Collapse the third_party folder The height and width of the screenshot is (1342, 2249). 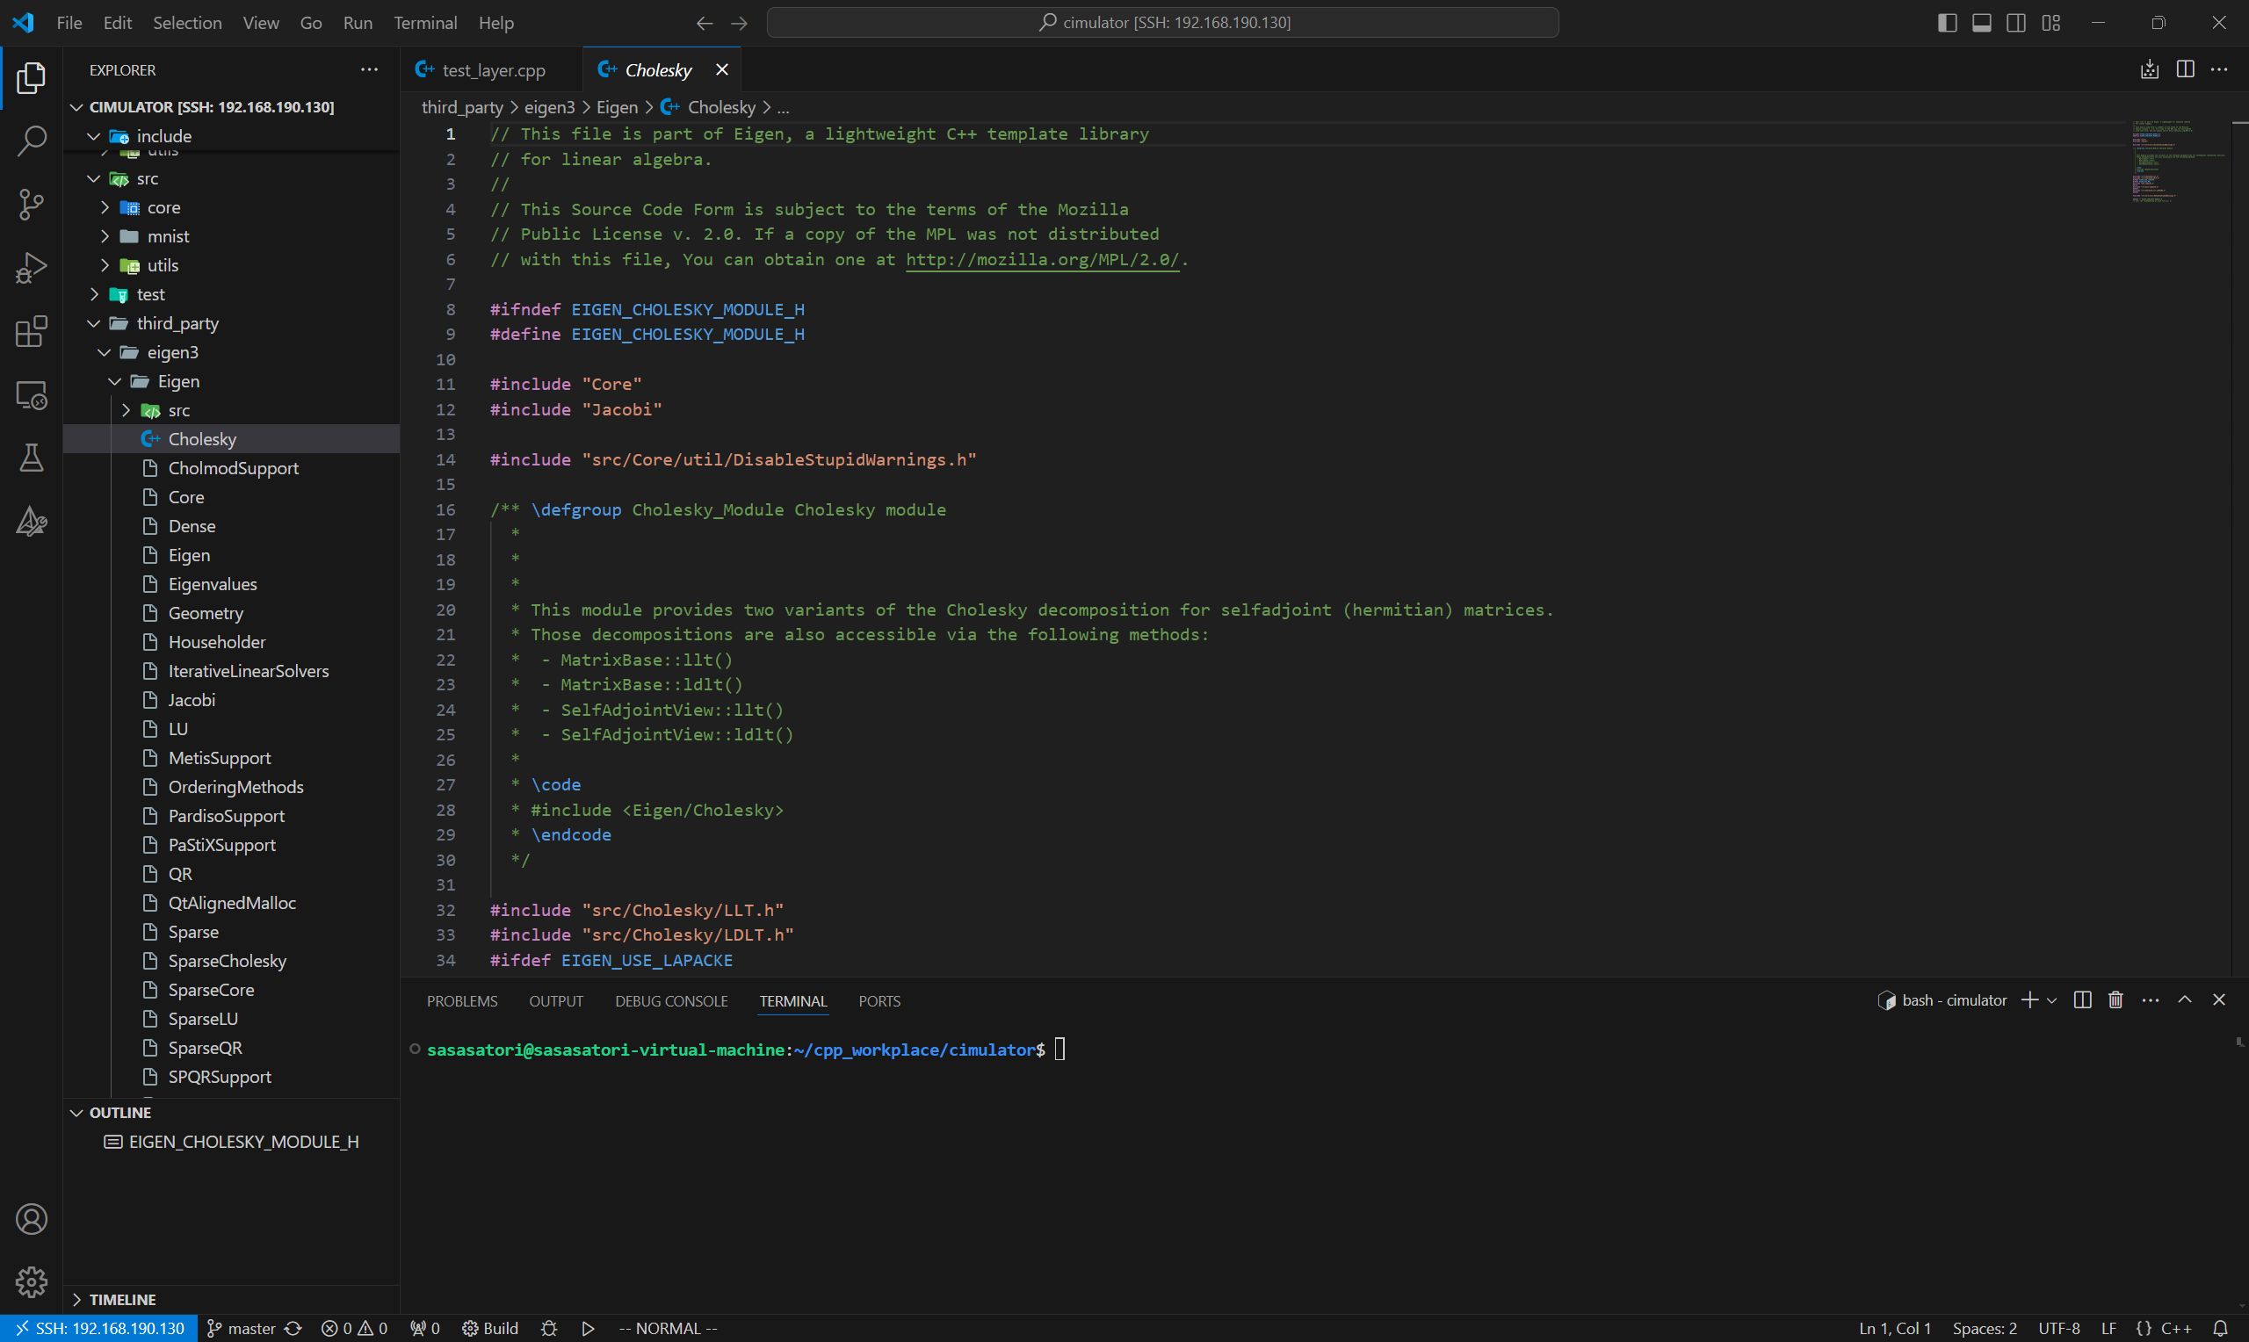(x=94, y=323)
